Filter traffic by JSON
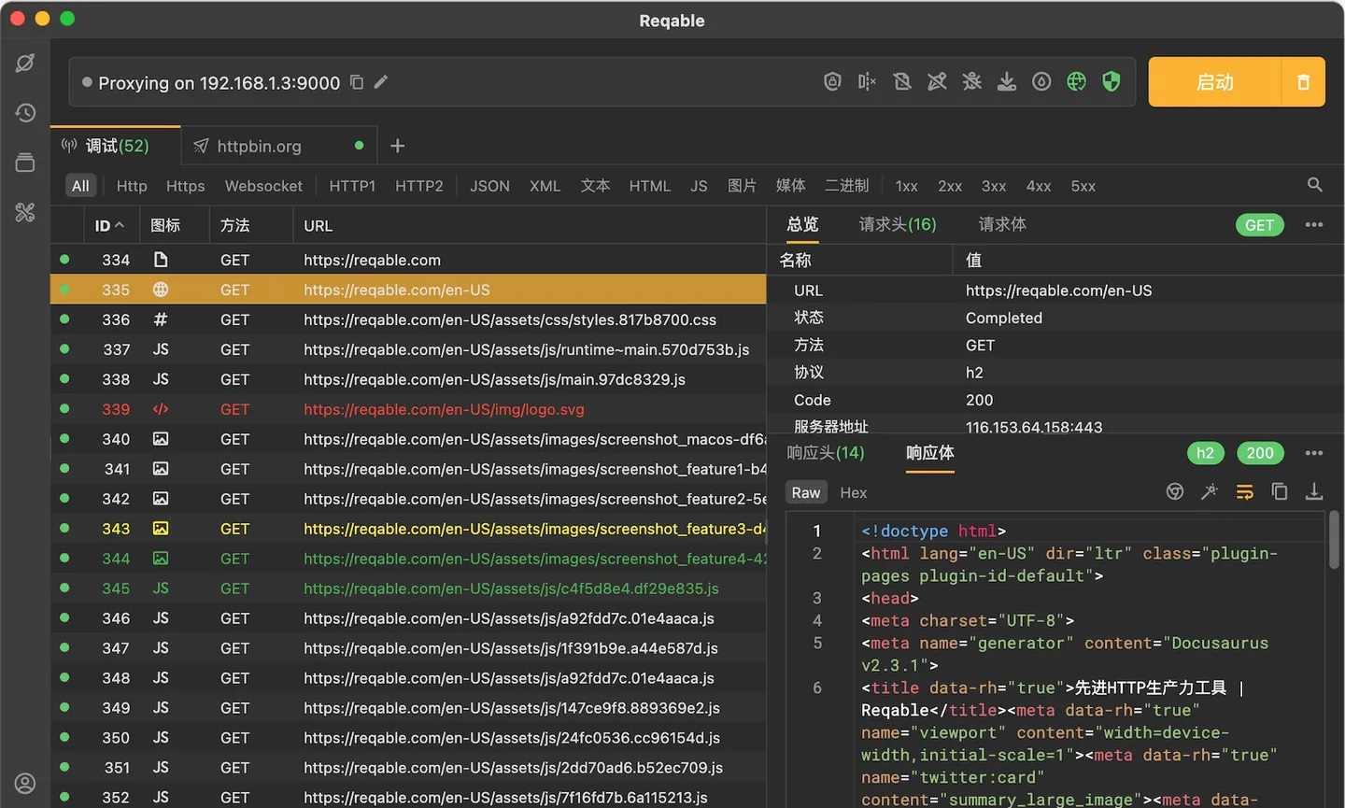Screen dimensions: 1345x808 (x=489, y=186)
